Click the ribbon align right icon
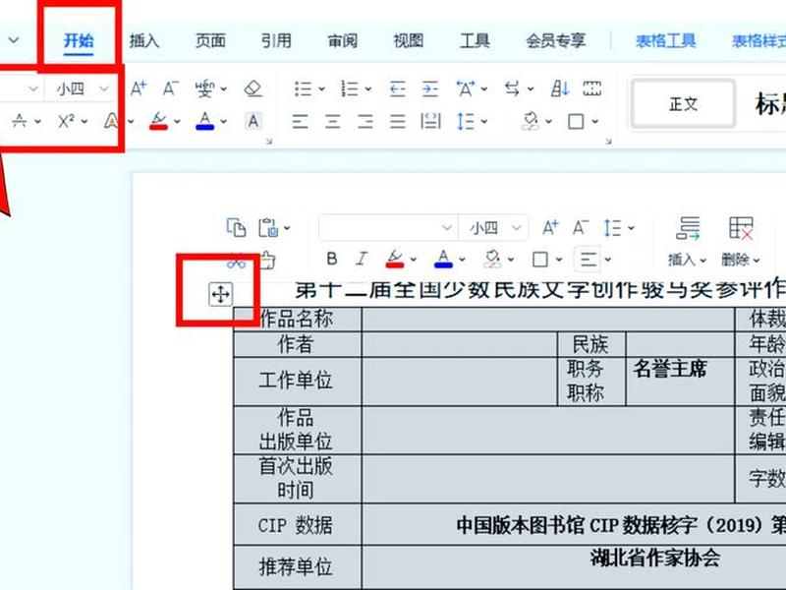Screen dimensions: 786x590 coord(365,121)
